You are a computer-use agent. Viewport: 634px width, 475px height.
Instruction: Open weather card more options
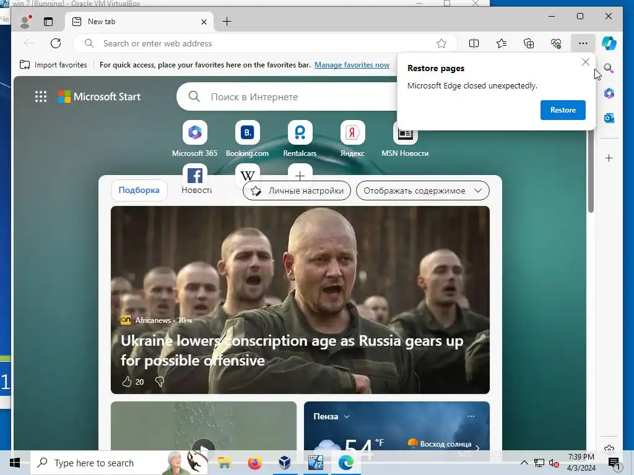click(x=471, y=416)
